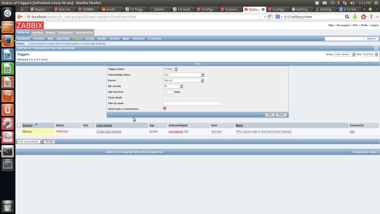
Task: Open the Events submenu item
Action: pyautogui.click(x=90, y=39)
